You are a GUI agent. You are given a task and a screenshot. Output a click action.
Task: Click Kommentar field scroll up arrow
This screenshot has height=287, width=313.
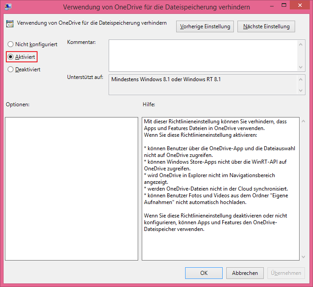click(x=301, y=44)
